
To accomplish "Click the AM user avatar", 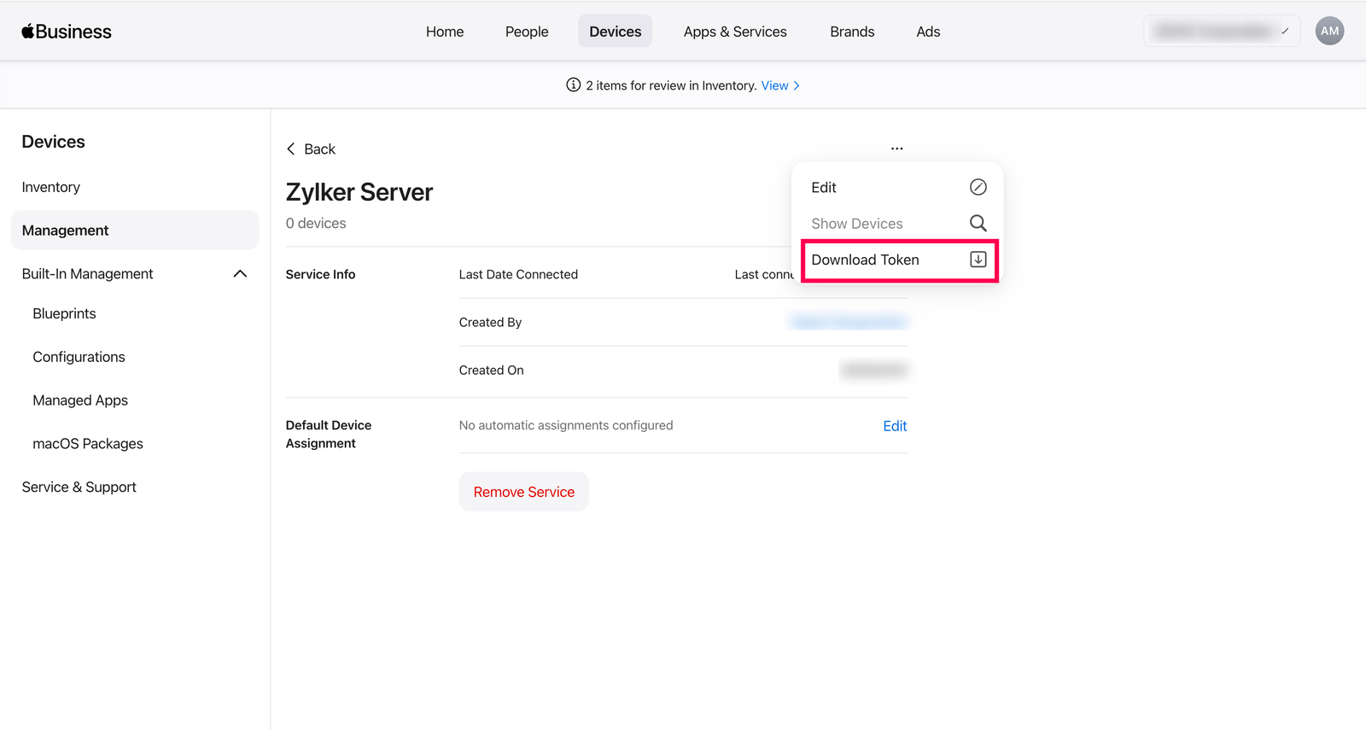I will 1329,31.
